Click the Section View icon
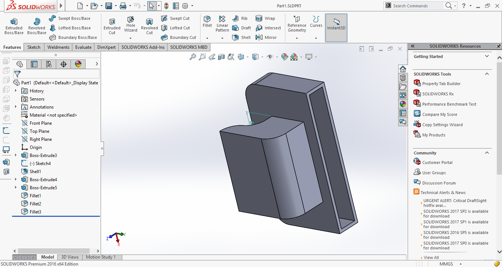The width and height of the screenshot is (502, 267). [221, 57]
